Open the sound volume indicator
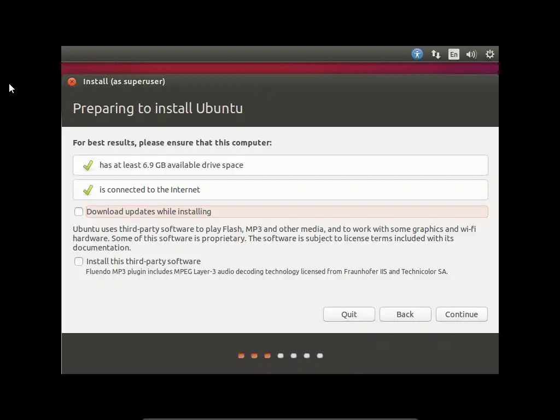Viewport: 560px width, 420px height. 471,54
